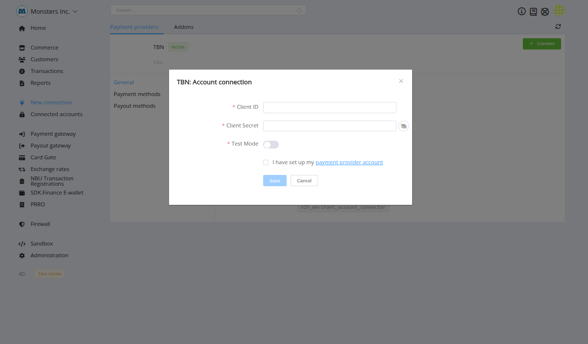
Task: Toggle the Test Mode switch in dialog
Action: coord(271,145)
